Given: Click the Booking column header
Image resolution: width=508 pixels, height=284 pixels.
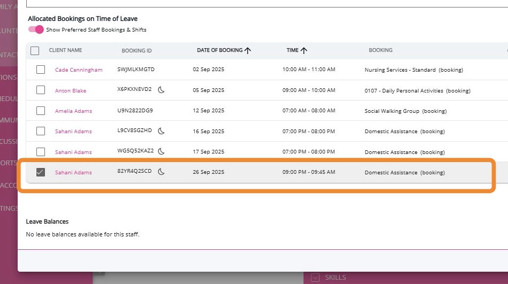Looking at the screenshot, I should point(380,50).
